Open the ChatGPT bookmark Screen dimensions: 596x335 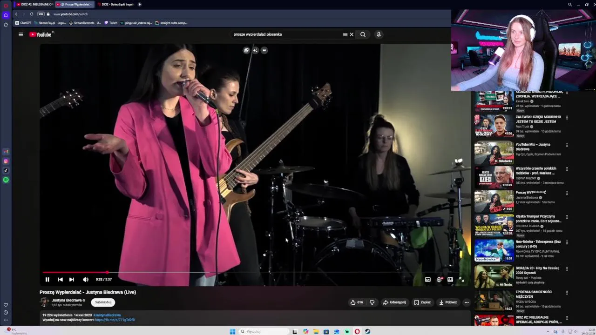tap(23, 23)
